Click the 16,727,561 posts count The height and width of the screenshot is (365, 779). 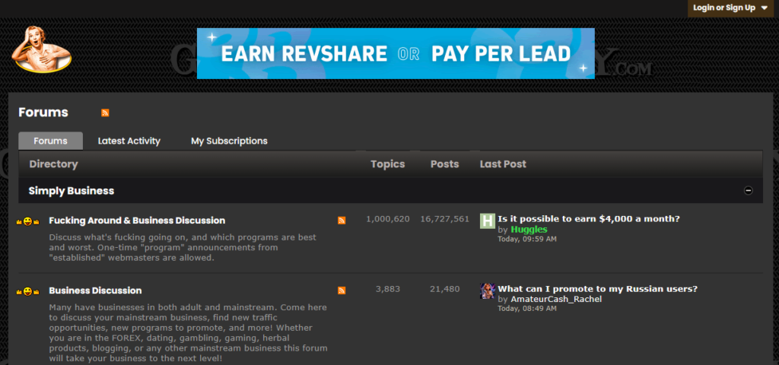tap(444, 219)
